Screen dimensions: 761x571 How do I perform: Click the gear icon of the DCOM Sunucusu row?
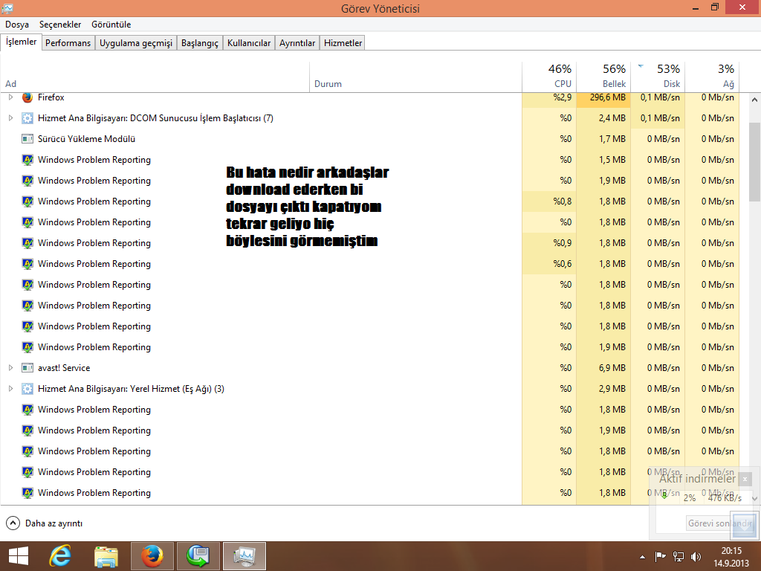(27, 118)
